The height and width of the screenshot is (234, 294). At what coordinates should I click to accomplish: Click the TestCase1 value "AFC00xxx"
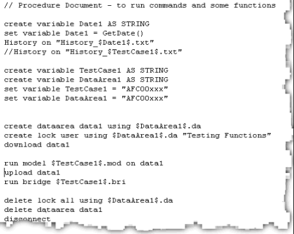[x=145, y=89]
